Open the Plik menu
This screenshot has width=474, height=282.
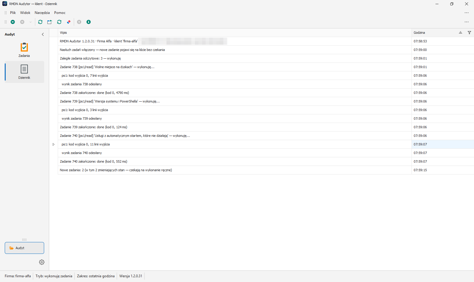(13, 13)
